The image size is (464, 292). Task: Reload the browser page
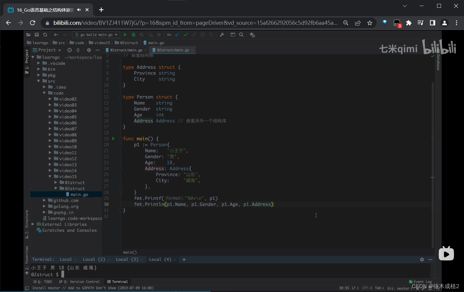pos(33,23)
